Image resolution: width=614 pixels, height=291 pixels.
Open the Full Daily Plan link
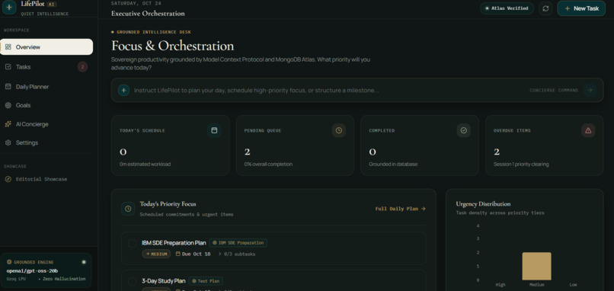[400, 209]
